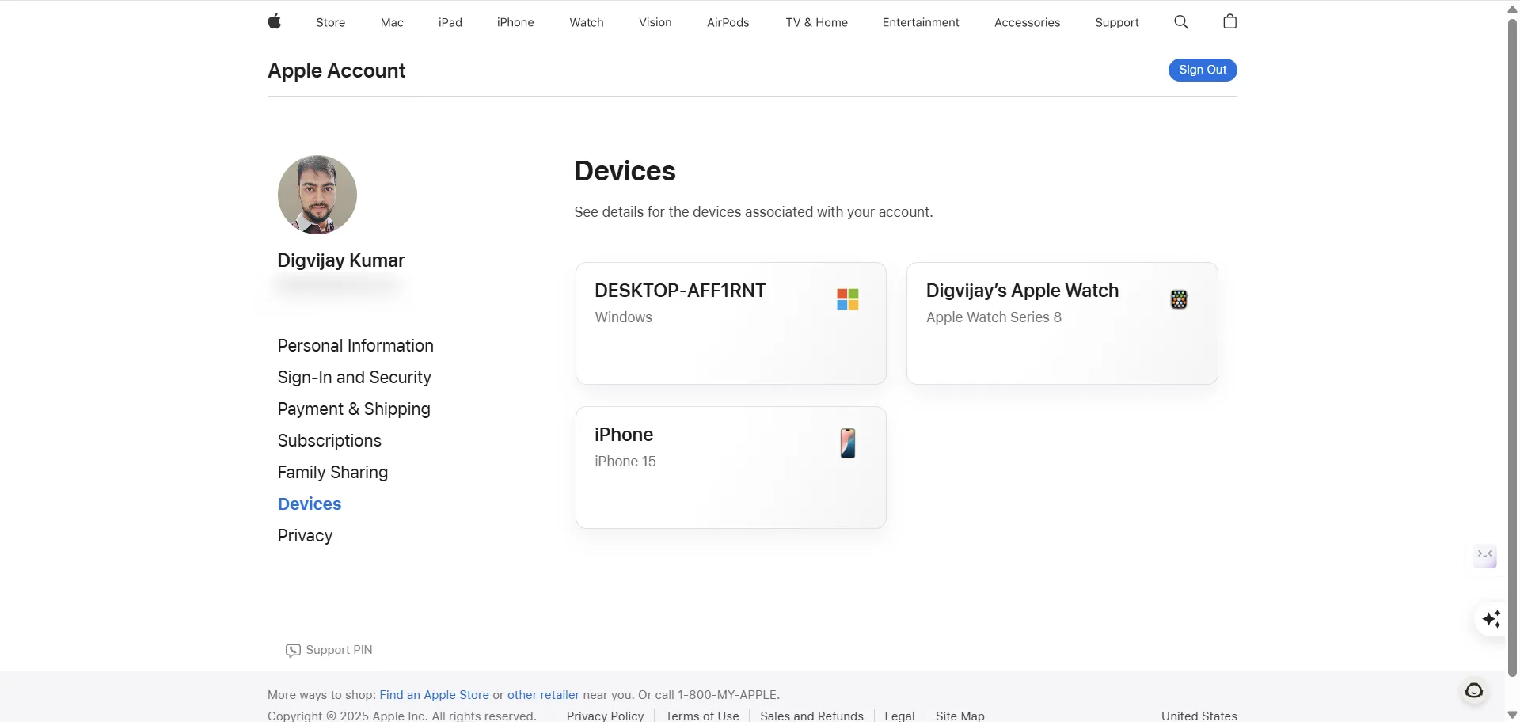Open the shopping bag icon
The height and width of the screenshot is (722, 1520).
tap(1229, 21)
